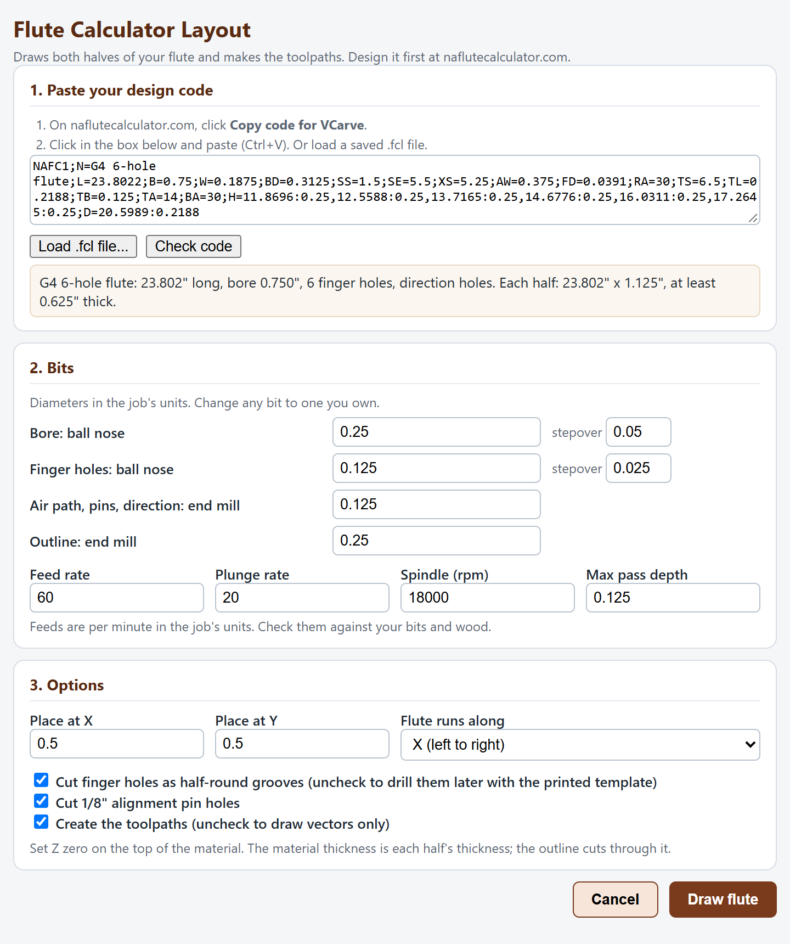
Task: Click the Load .fcl file... button
Action: pos(83,246)
